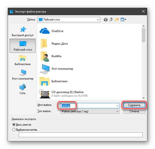The height and width of the screenshot is (149, 155).
Task: Open Сеть in the left sidebar
Action: (x=23, y=89)
